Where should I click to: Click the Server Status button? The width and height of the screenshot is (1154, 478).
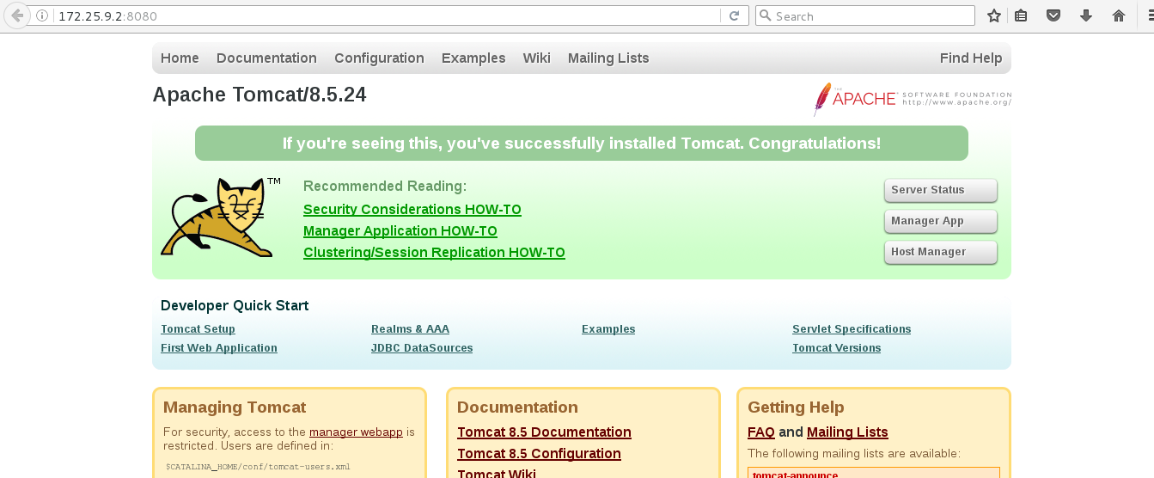941,190
